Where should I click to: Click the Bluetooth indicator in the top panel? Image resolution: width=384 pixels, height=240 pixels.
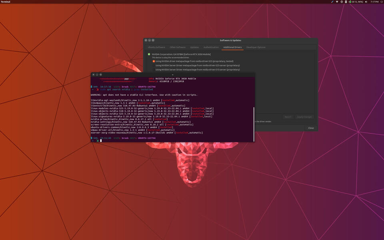point(346,2)
